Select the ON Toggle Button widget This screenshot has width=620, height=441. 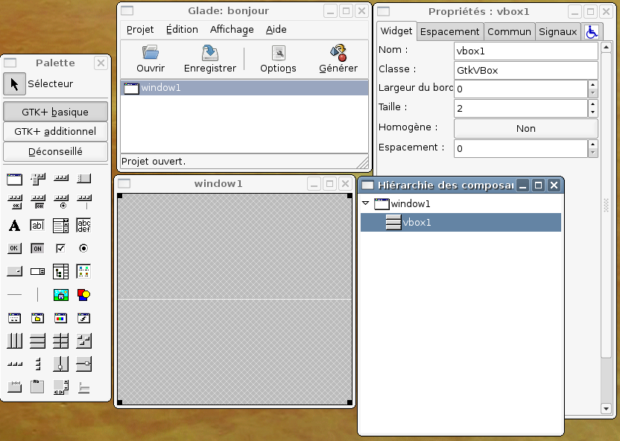37,248
